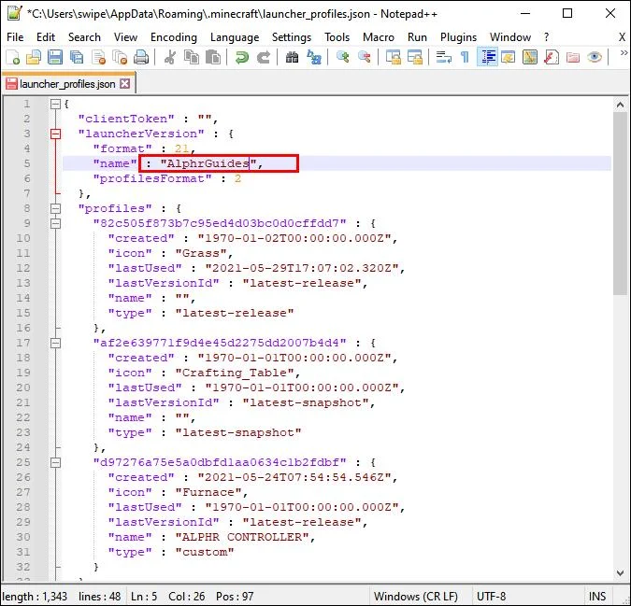Open the Macro menu
Screen dimensions: 631x606
tap(379, 37)
